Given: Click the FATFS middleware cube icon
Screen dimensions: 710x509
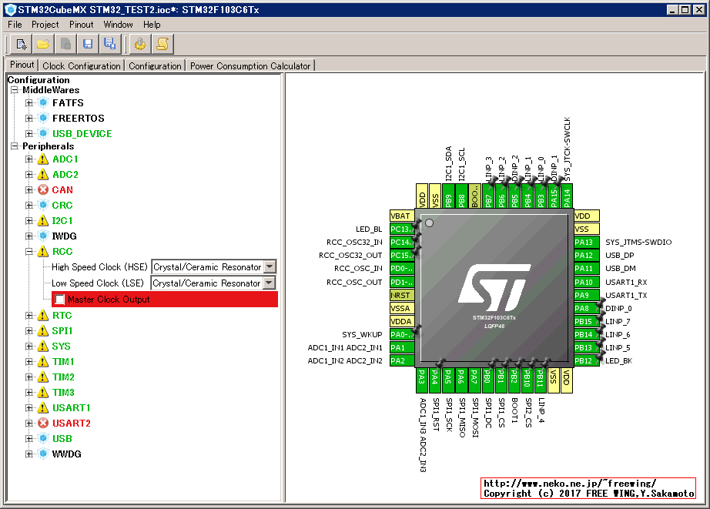Looking at the screenshot, I should coord(43,102).
